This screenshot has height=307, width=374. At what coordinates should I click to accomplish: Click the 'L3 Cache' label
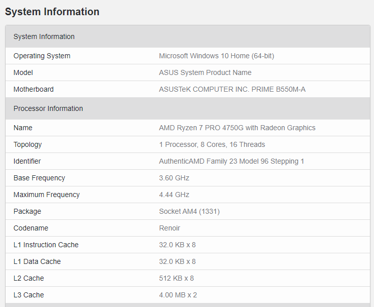(x=29, y=295)
